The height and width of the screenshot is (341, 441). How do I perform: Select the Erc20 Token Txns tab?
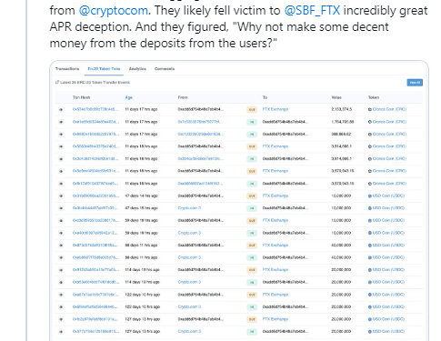coord(104,69)
